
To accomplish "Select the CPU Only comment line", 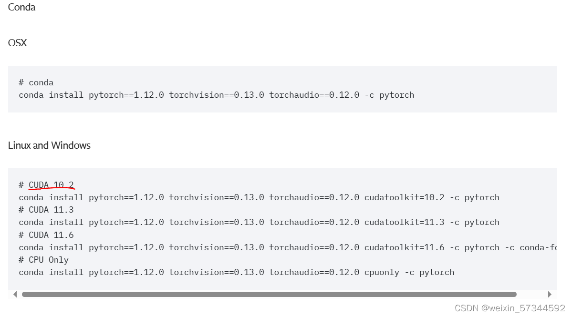I will tap(43, 259).
